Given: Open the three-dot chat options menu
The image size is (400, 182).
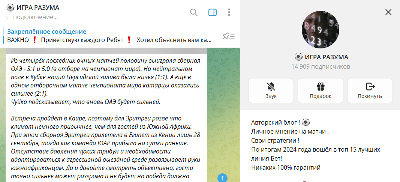Looking at the screenshot, I should point(229,12).
